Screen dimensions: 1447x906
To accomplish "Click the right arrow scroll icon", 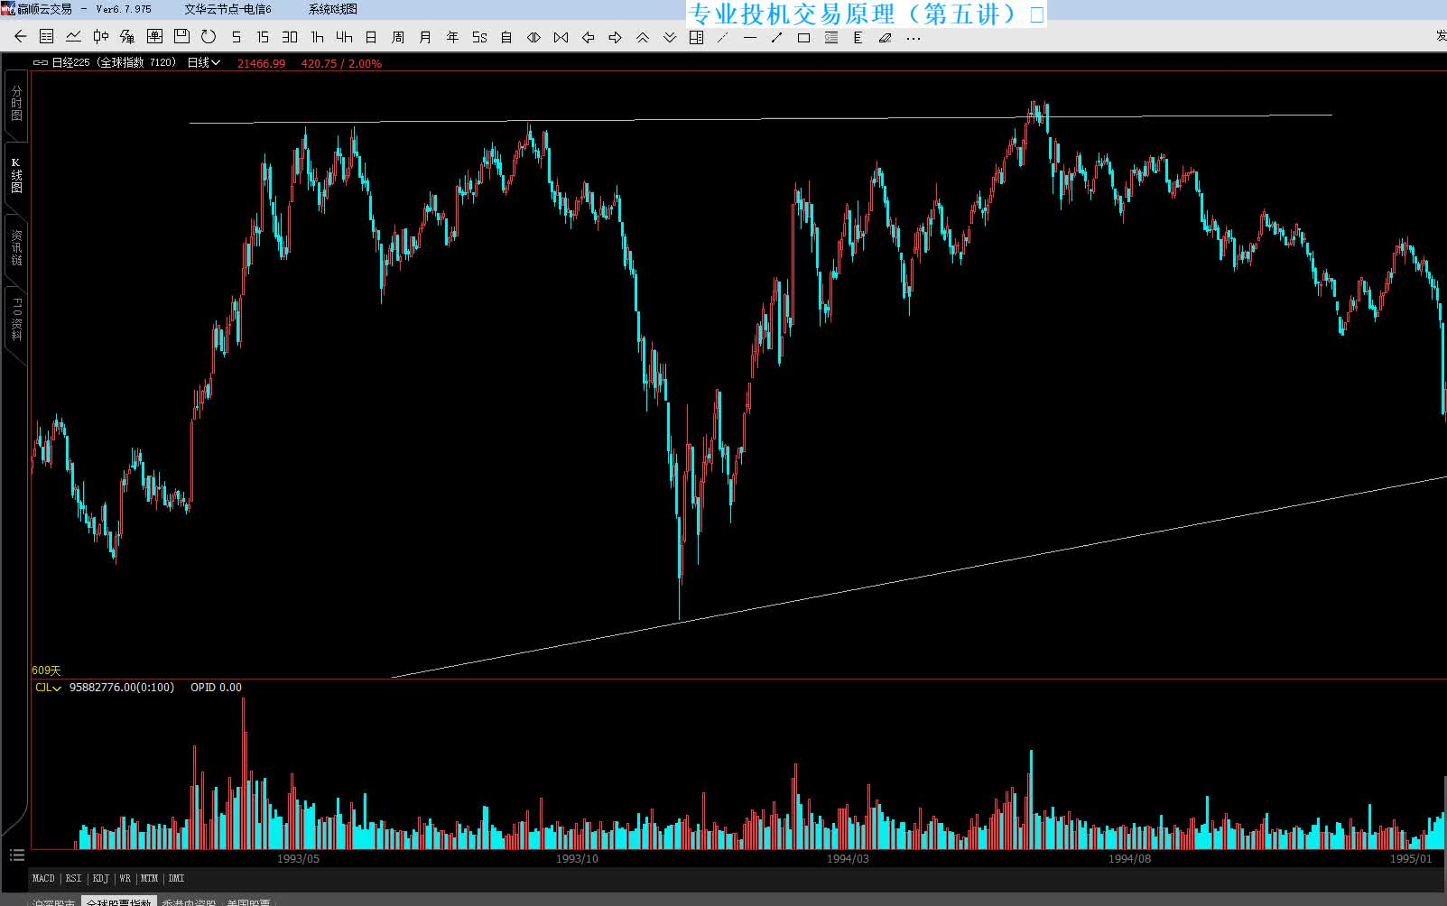I will click(616, 37).
